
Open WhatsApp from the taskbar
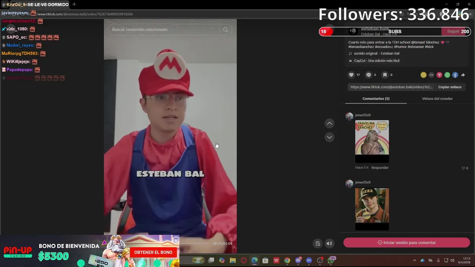(x=331, y=260)
